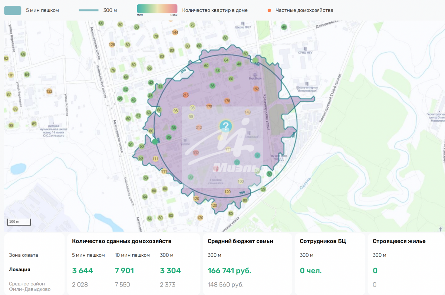Click the Сотрудников БЦ panel heading

click(x=323, y=241)
